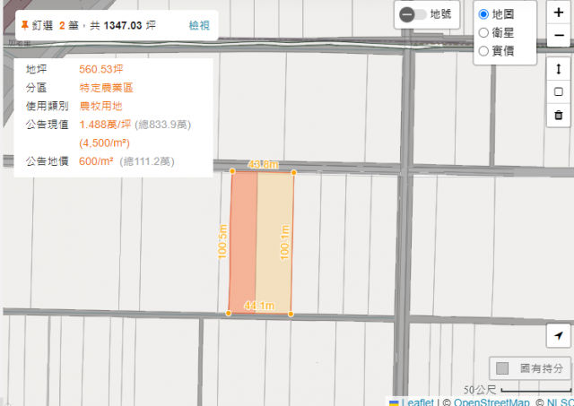Click the gray 國有持分 color swatch

point(502,368)
